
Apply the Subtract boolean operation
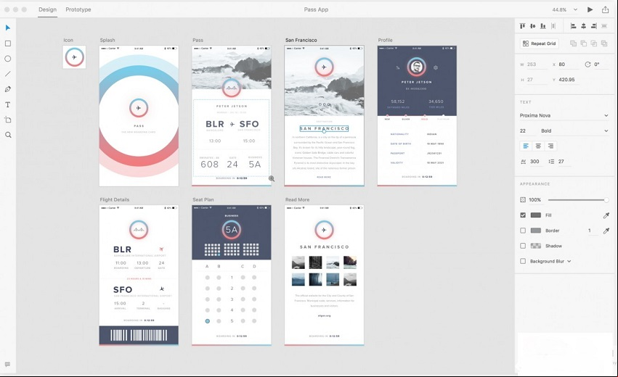pyautogui.click(x=584, y=43)
